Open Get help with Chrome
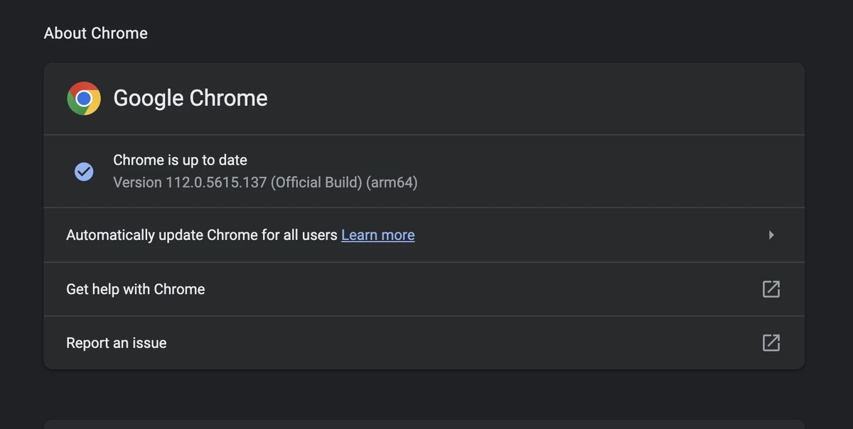Screen dimensions: 853x429 (x=136, y=289)
